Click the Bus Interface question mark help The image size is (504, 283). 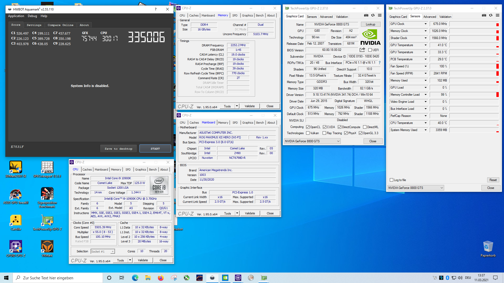380,63
